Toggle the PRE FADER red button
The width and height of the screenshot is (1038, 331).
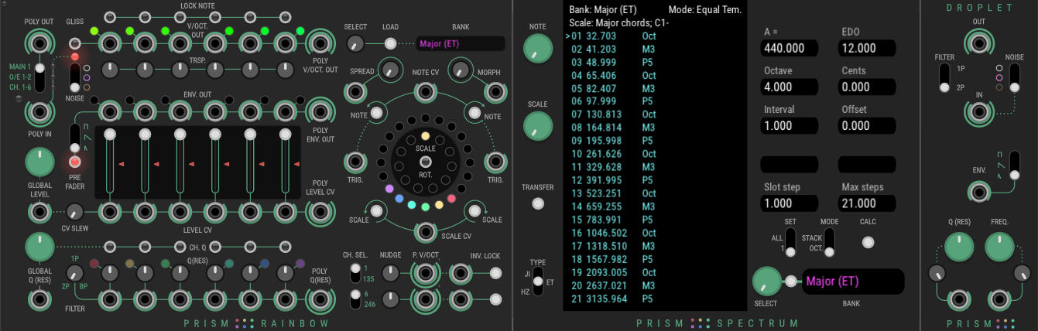coord(75,162)
